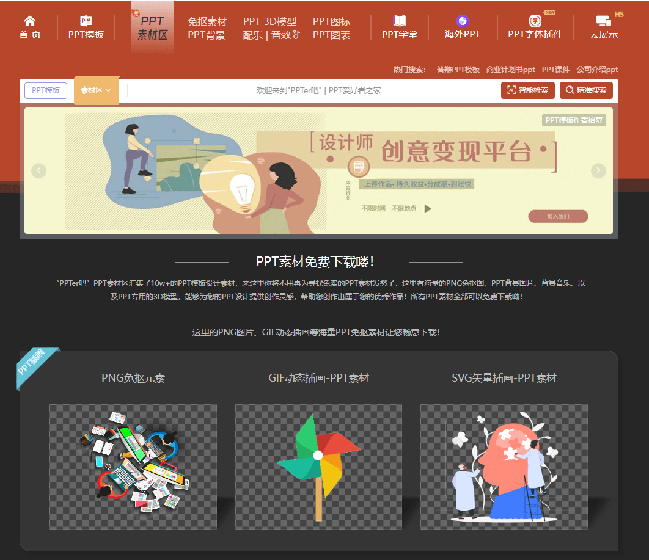Open the 海外PPT globe icon

point(463,21)
